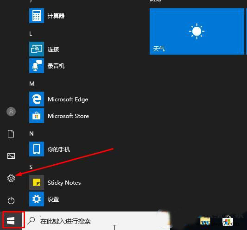Image resolution: width=247 pixels, height=230 pixels.
Task: Open the 你的手机 (Your Phone) icon
Action: [x=37, y=149]
